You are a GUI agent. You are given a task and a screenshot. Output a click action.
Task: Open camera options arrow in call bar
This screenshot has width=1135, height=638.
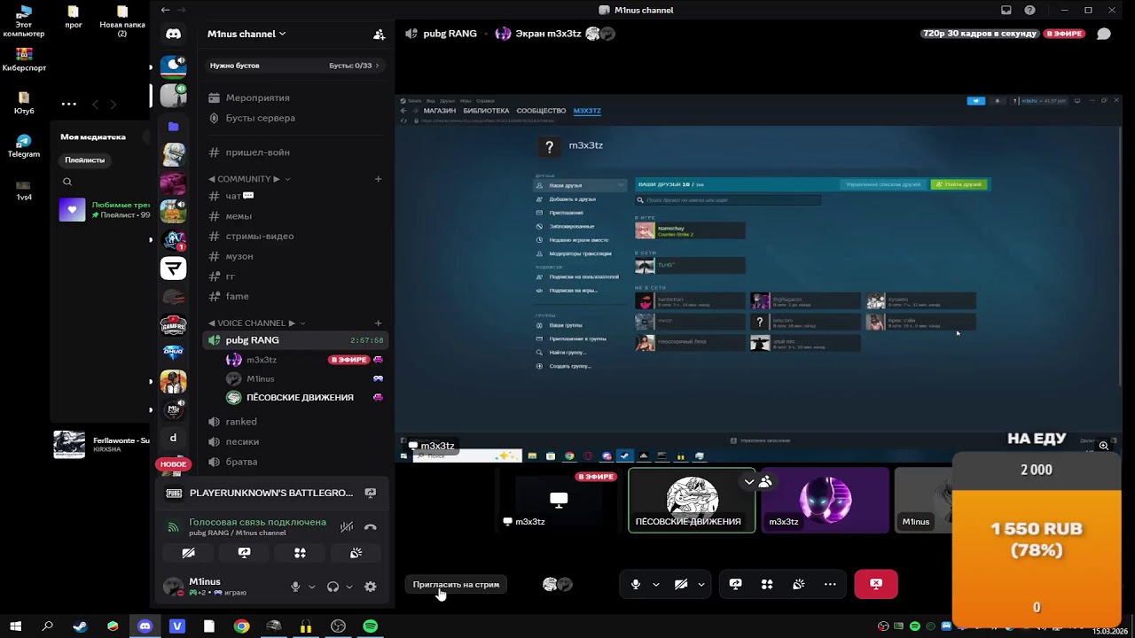click(x=701, y=584)
